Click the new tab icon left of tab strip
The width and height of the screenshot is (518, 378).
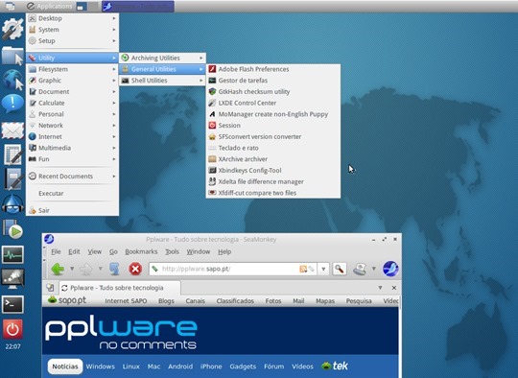[x=50, y=288]
